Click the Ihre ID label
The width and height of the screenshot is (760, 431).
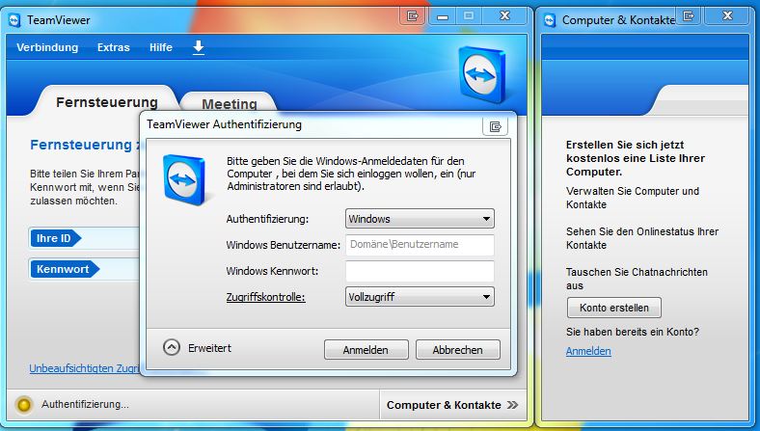click(x=55, y=238)
